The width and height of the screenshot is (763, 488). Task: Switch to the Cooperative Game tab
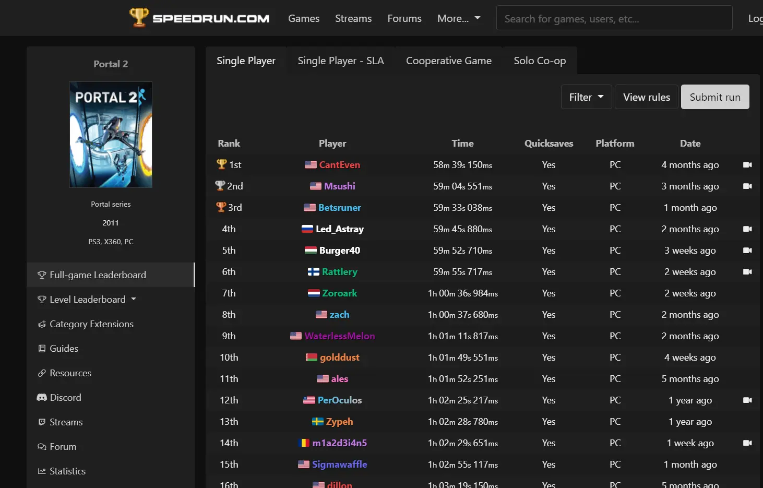pos(448,60)
